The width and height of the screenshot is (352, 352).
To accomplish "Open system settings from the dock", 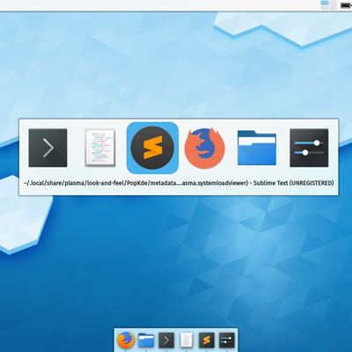I will 227,340.
